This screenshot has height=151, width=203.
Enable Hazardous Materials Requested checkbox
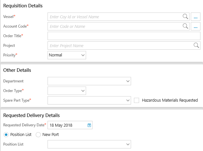pyautogui.click(x=137, y=100)
